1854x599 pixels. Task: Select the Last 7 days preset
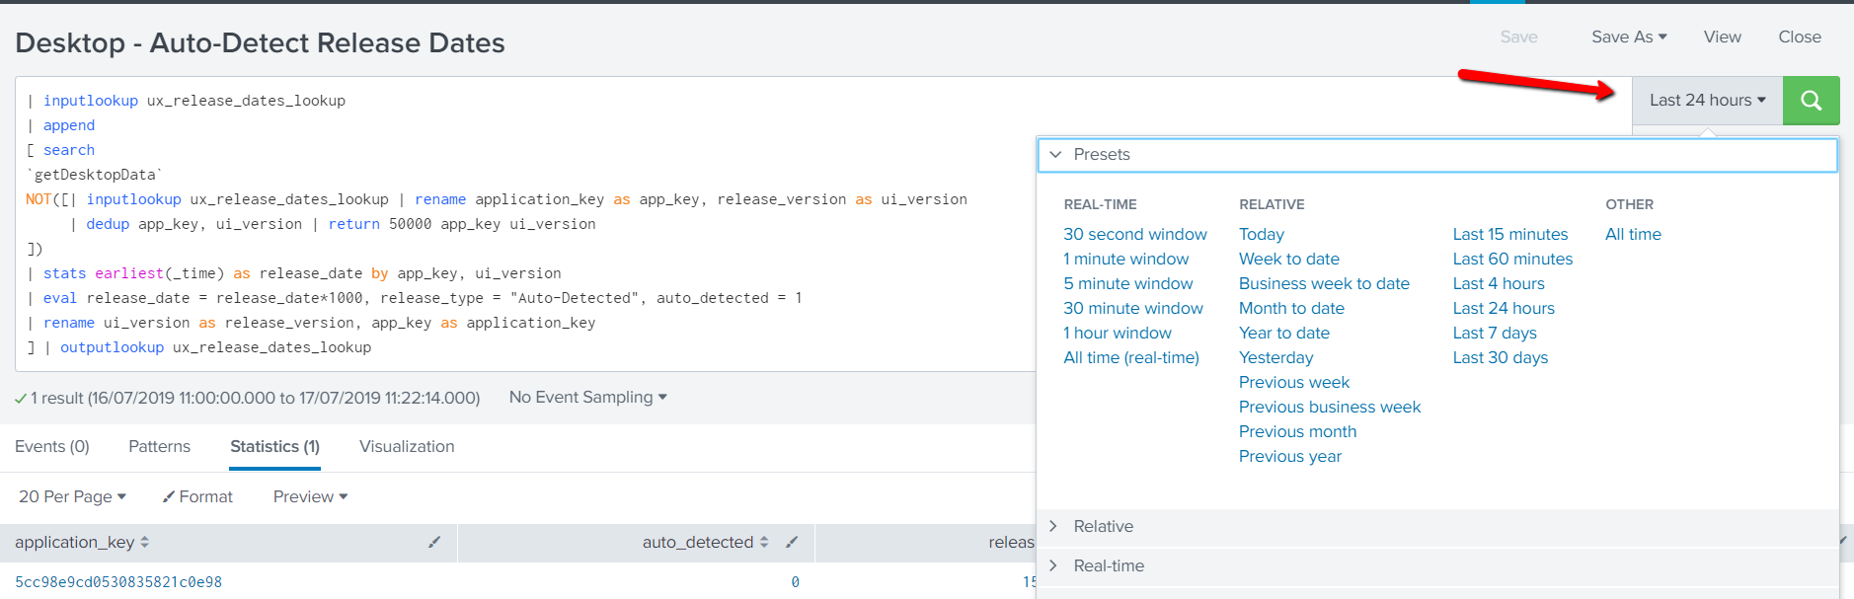click(1494, 333)
